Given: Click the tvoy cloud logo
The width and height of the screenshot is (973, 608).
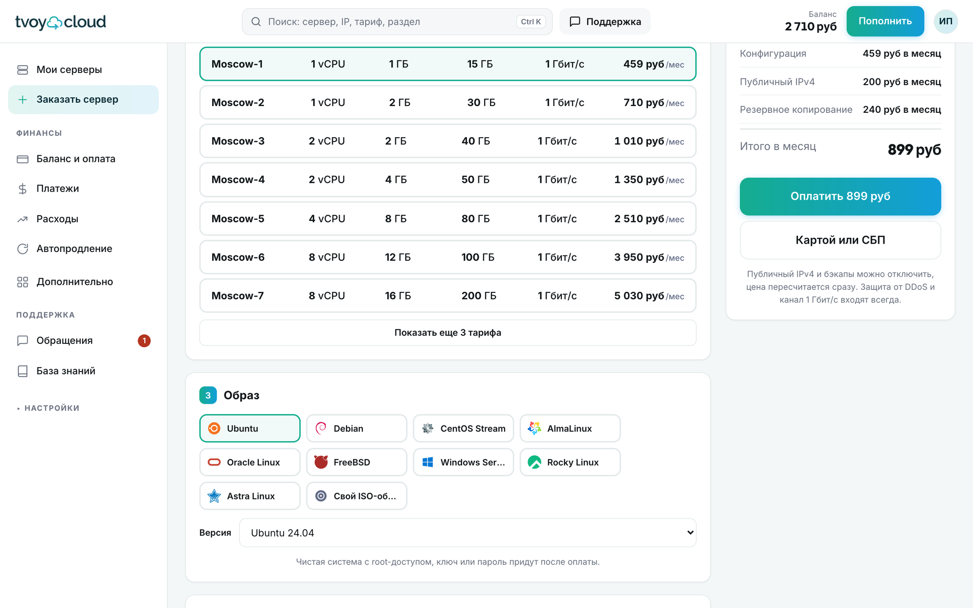Looking at the screenshot, I should point(60,22).
